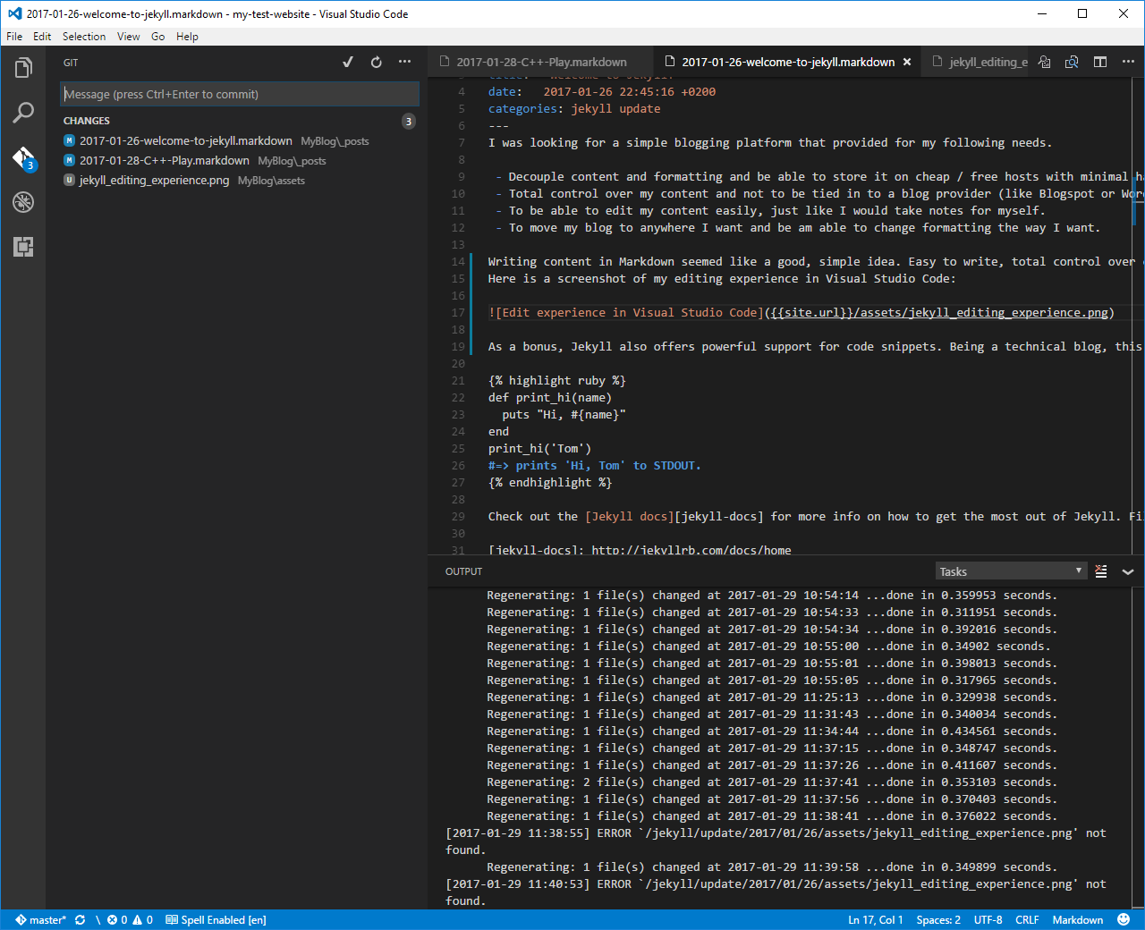Image resolution: width=1145 pixels, height=930 pixels.
Task: Click Ln 17, Col 1 in status bar
Action: (875, 919)
